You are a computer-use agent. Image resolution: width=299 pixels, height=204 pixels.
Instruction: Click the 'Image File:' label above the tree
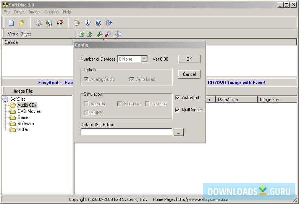[23, 91]
